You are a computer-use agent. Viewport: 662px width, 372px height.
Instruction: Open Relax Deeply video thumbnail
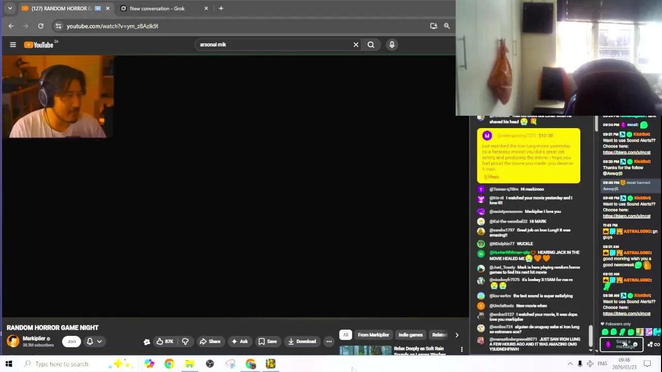366,351
